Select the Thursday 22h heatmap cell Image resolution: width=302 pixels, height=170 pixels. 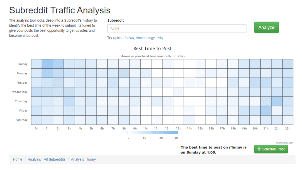(x=277, y=101)
